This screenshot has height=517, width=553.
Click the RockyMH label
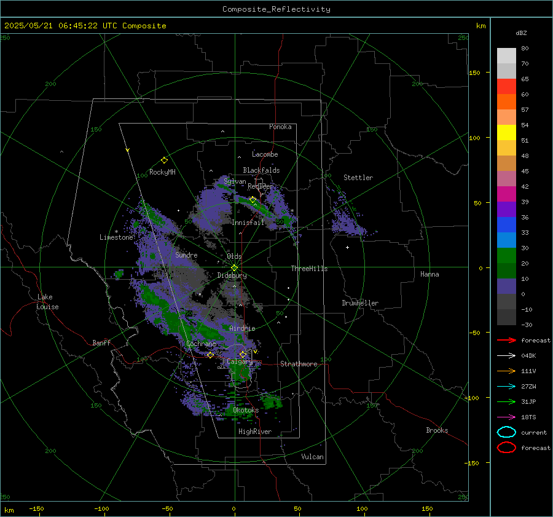(x=162, y=172)
